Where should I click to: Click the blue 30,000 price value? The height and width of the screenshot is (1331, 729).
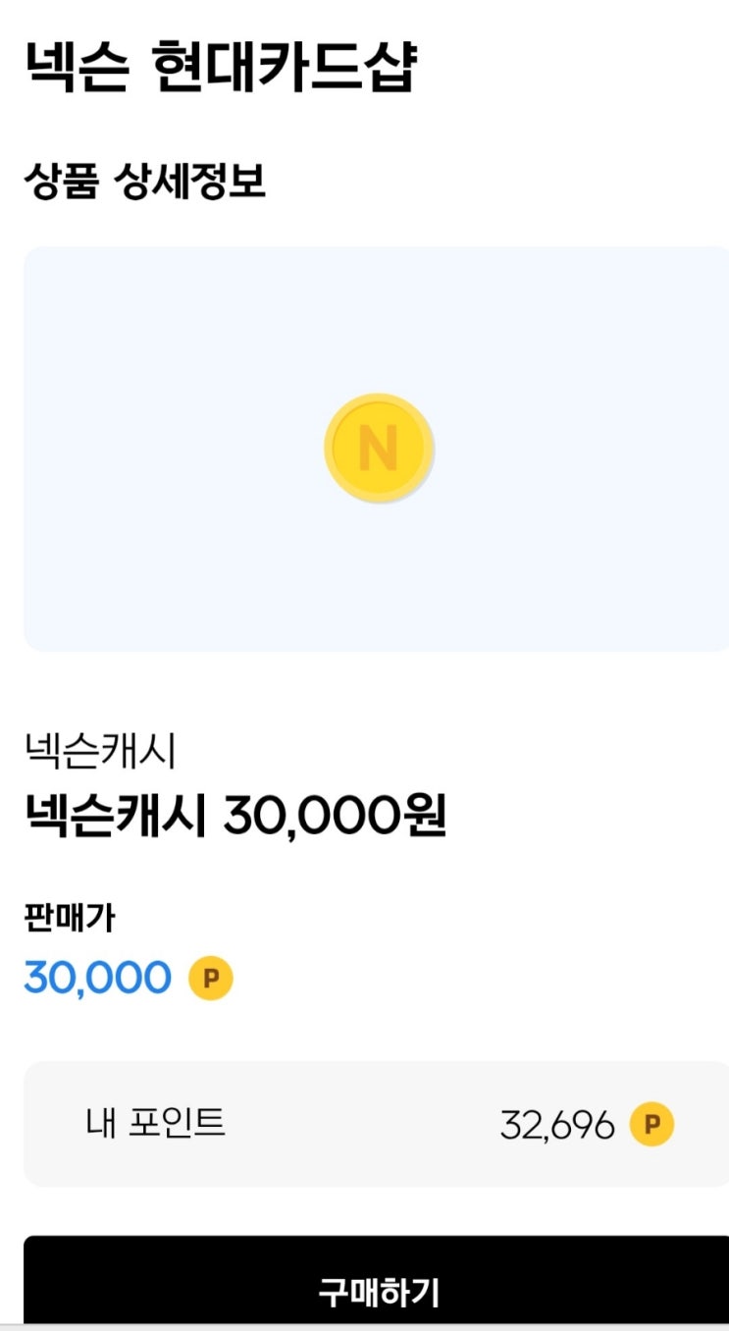tap(97, 978)
